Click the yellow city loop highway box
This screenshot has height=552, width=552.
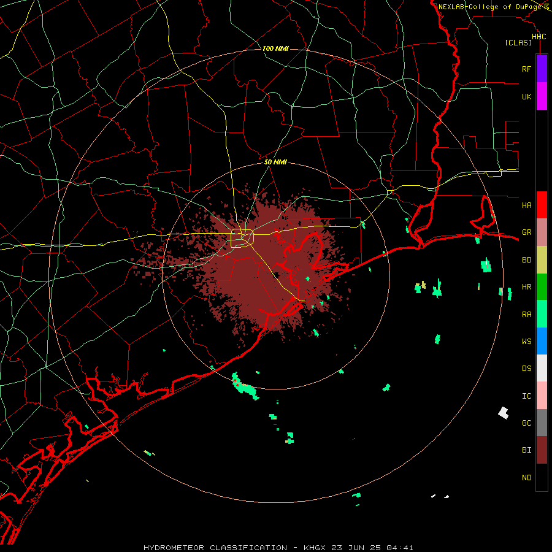242,239
